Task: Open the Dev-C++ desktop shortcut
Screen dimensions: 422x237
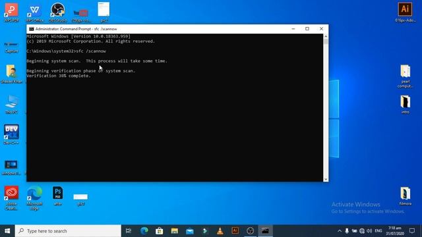Action: coord(11,134)
